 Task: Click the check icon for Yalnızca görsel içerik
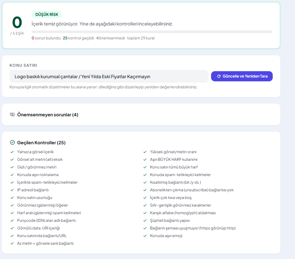click(12, 152)
